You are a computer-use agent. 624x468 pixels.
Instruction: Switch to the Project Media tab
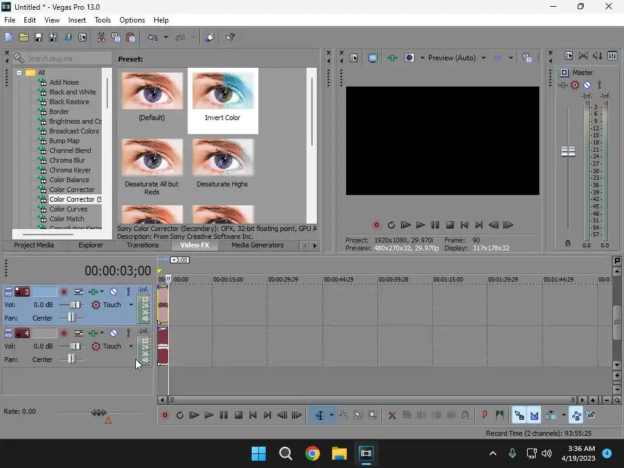point(34,245)
